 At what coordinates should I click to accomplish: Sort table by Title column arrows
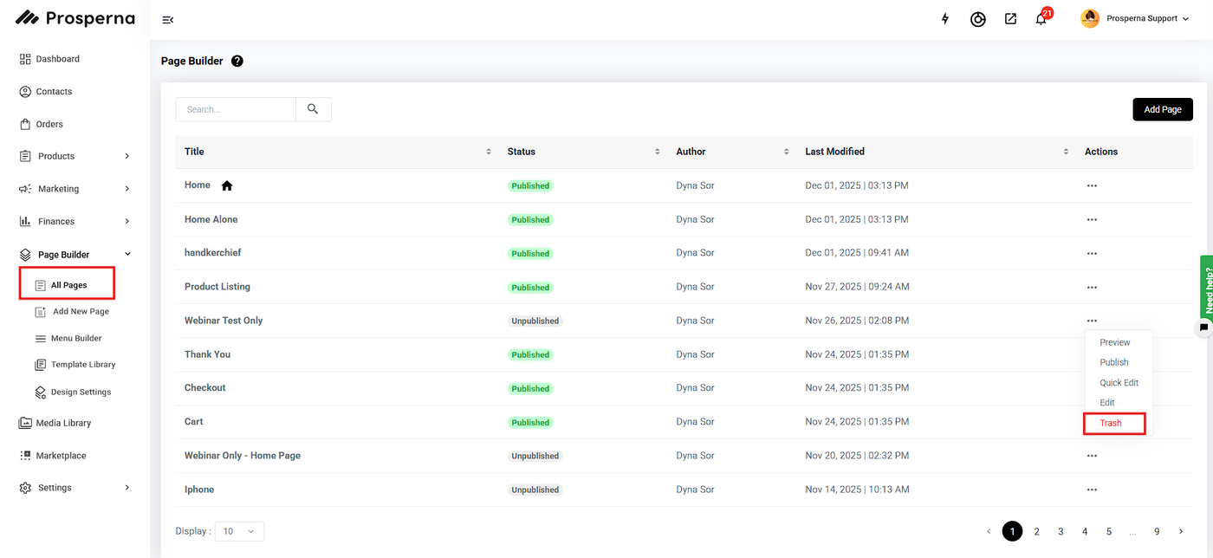(x=489, y=152)
